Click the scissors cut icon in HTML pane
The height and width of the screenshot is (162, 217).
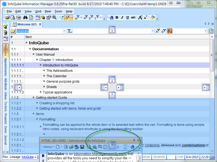118,147
